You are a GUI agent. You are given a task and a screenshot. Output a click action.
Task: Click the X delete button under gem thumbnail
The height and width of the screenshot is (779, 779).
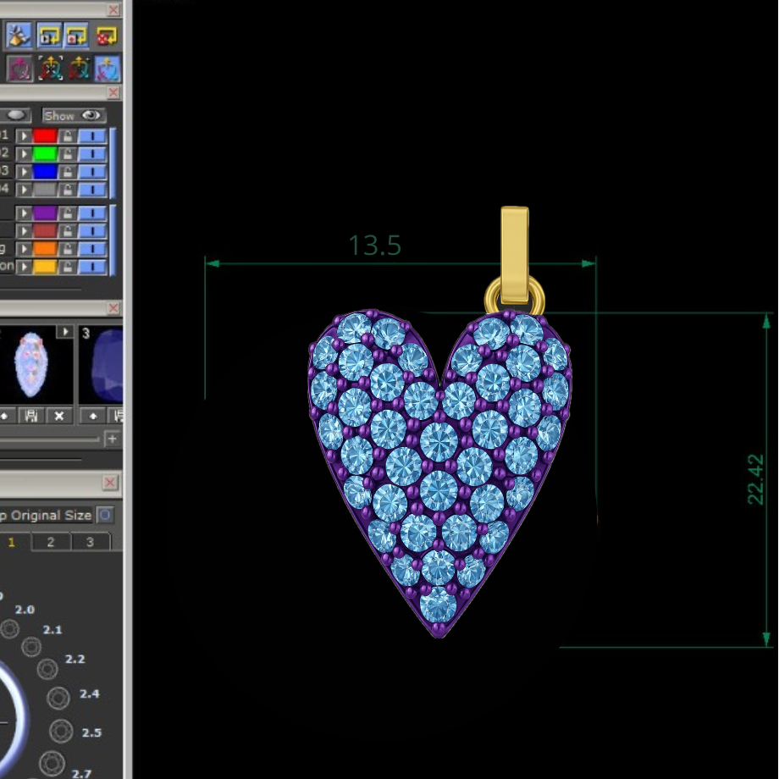pyautogui.click(x=59, y=417)
